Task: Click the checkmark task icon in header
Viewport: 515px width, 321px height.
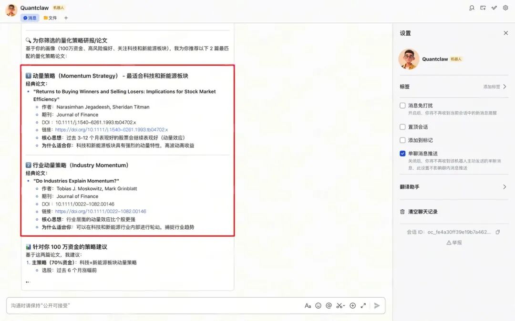Action: 494,8
